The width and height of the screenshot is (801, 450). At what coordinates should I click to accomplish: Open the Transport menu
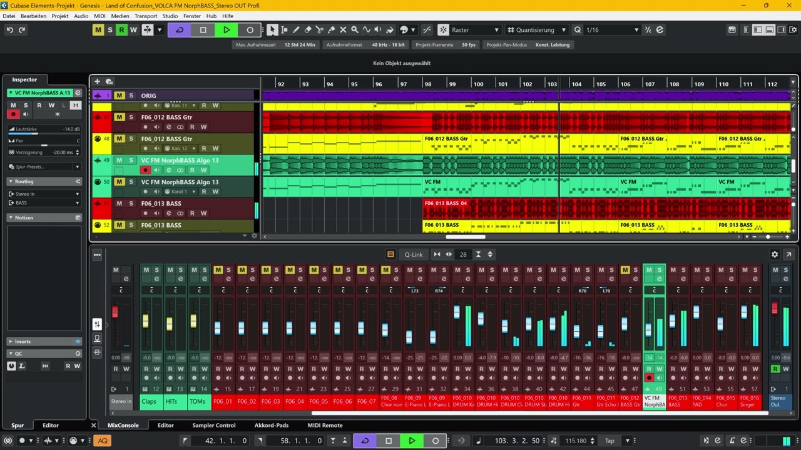coord(146,16)
